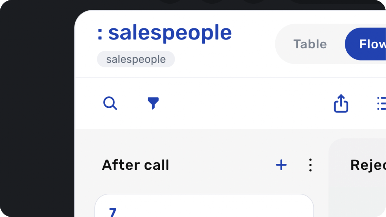The width and height of the screenshot is (386, 217).
Task: Open the After call three-dot menu
Action: click(x=310, y=165)
